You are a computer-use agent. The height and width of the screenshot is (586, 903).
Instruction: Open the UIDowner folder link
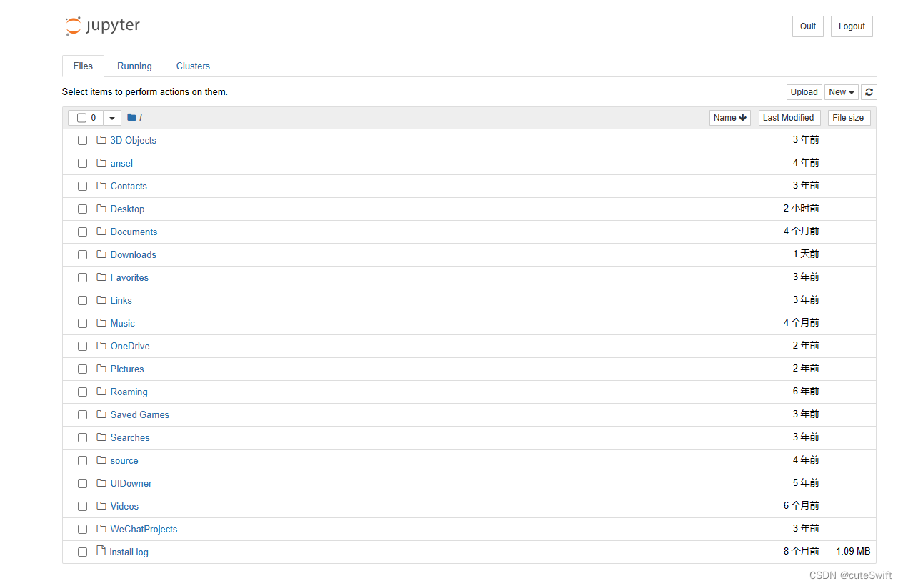click(x=131, y=483)
